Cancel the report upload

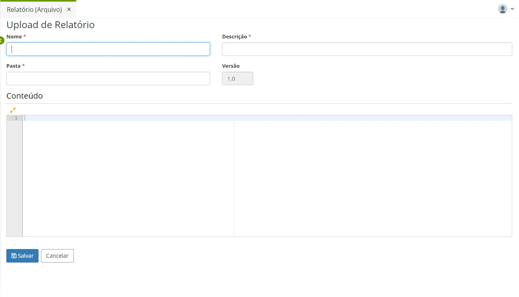coord(57,256)
